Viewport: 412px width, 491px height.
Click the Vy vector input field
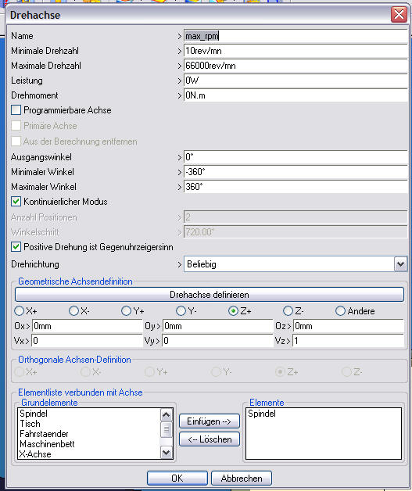click(217, 341)
